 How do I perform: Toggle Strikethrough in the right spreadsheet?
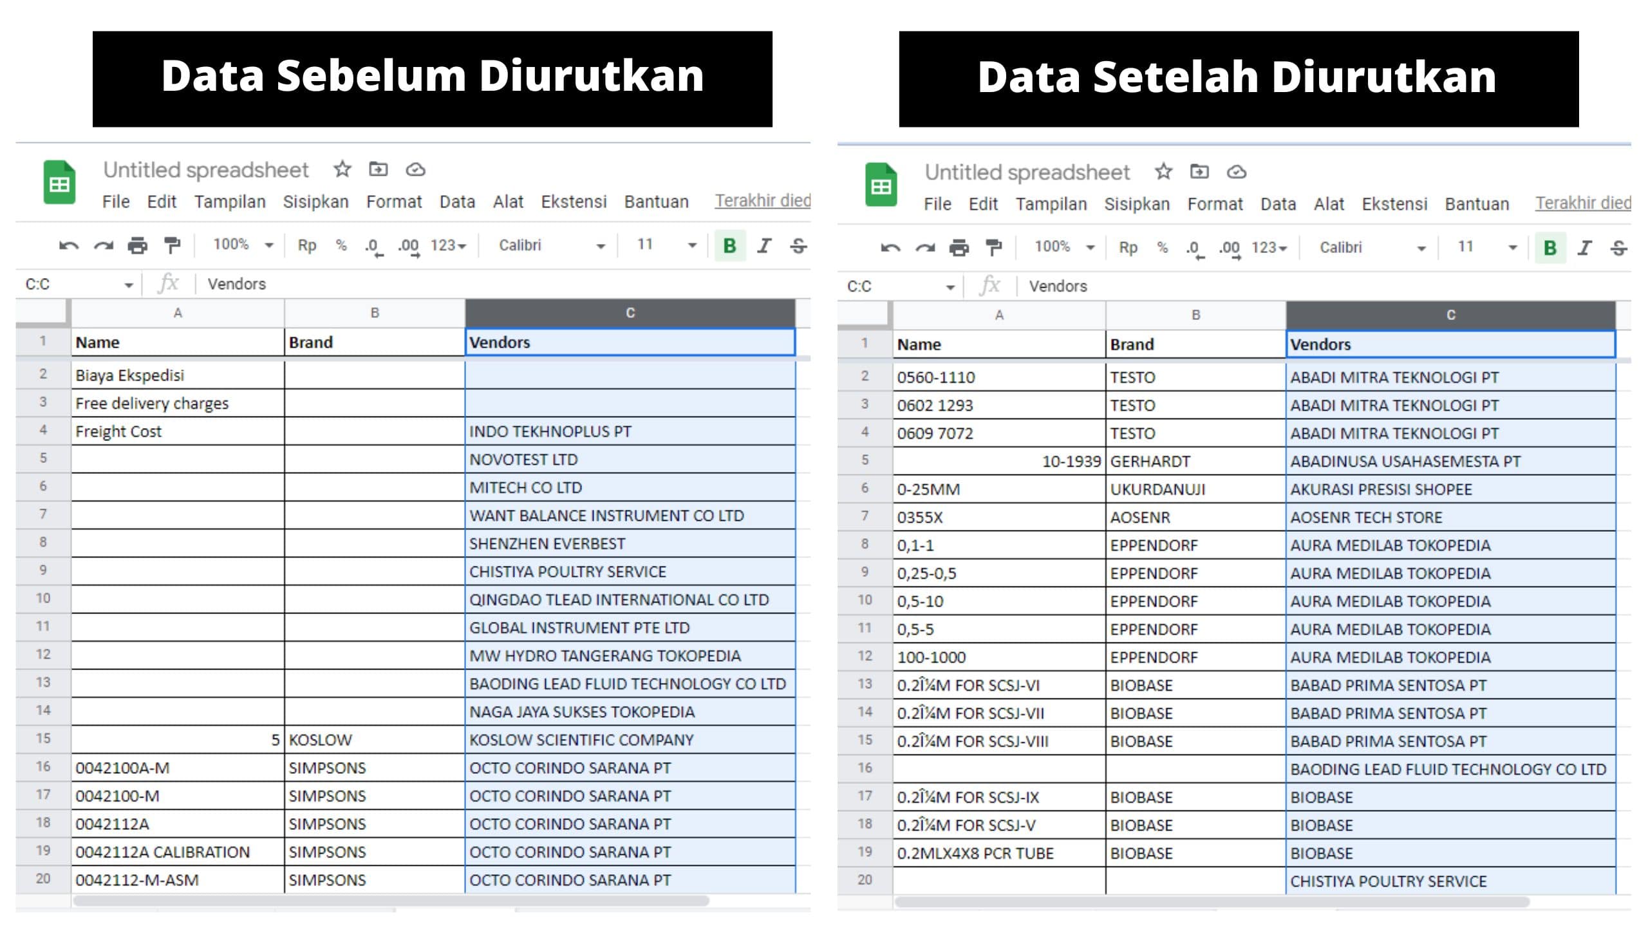[1619, 248]
